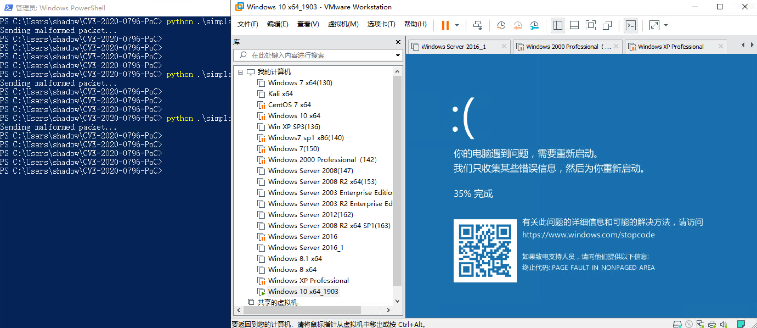Close the Windows Server 2016_1 tab
This screenshot has width=757, height=328.
[x=504, y=46]
